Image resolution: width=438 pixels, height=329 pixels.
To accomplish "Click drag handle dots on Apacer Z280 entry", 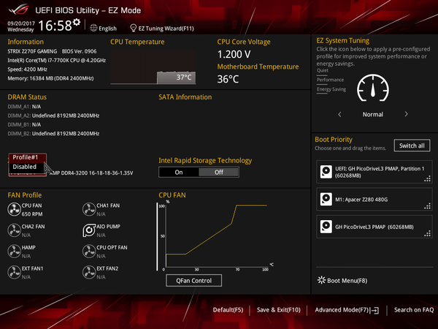I will click(x=428, y=206).
